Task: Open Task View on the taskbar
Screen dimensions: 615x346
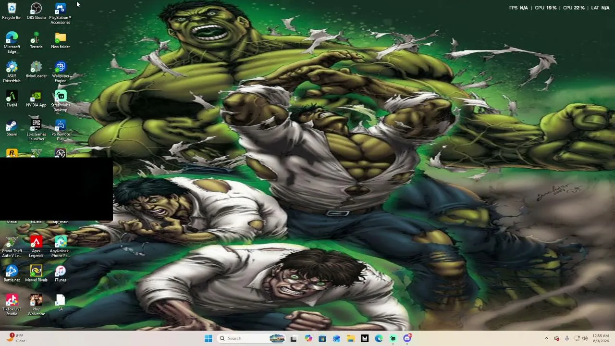Action: point(294,338)
